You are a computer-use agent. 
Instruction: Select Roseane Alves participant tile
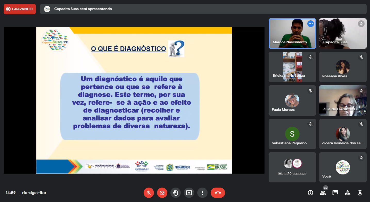[x=343, y=67]
